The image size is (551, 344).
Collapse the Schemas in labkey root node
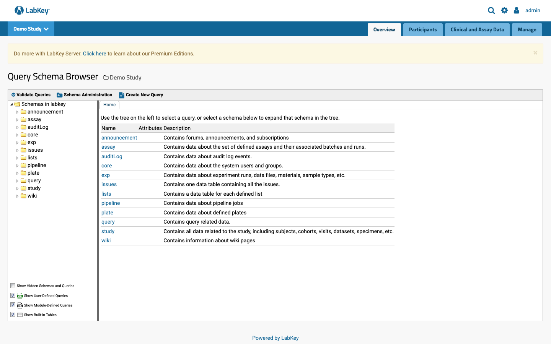11,104
